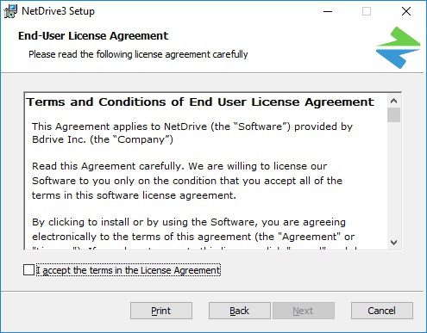Minimize the NetDrive3 Setup window
This screenshot has width=427, height=333.
(x=328, y=11)
